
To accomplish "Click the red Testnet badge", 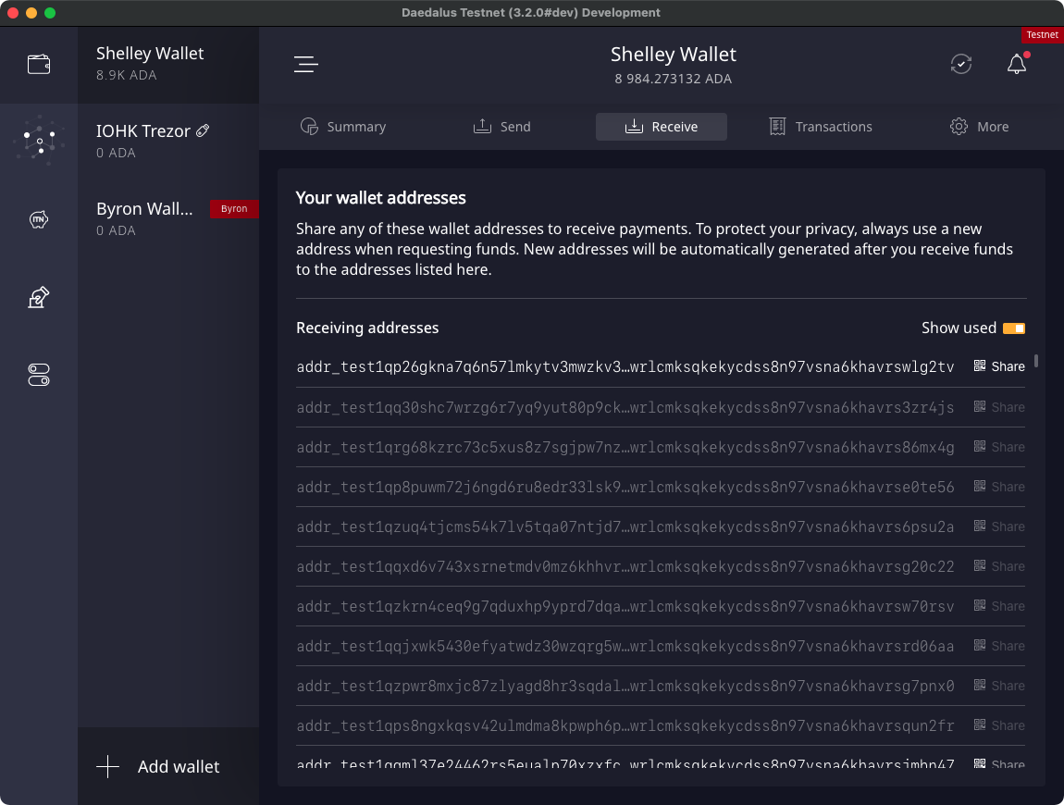I will (1042, 34).
